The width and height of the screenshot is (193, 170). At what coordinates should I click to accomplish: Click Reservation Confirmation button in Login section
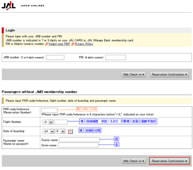coord(170,75)
